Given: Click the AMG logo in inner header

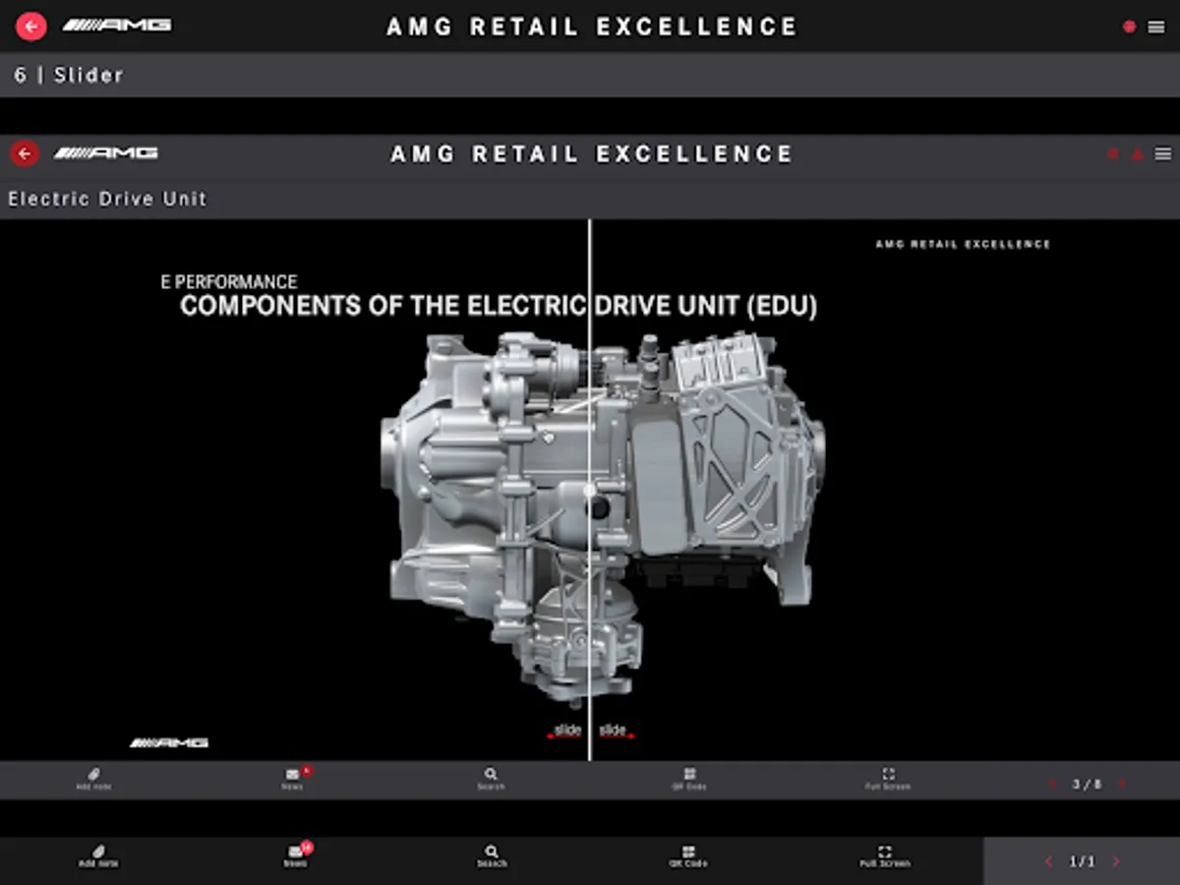Looking at the screenshot, I should click(x=106, y=153).
